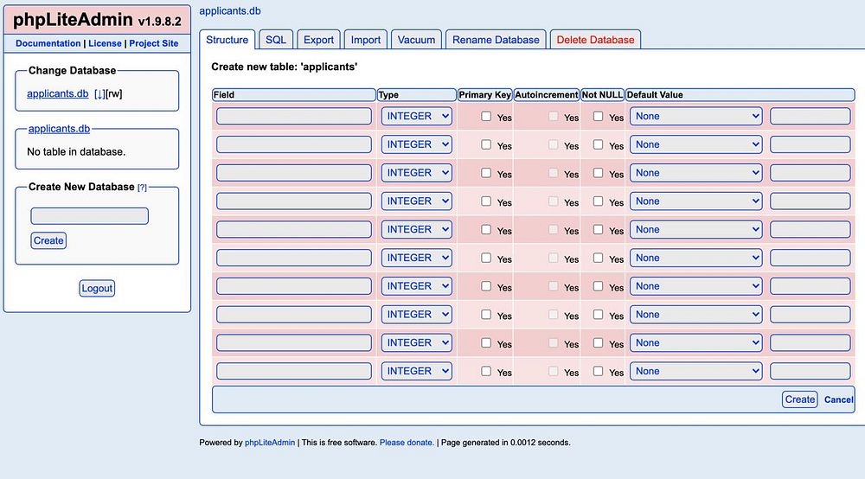Click the Cancel link in the table form
Image resolution: width=865 pixels, height=479 pixels.
tap(838, 399)
